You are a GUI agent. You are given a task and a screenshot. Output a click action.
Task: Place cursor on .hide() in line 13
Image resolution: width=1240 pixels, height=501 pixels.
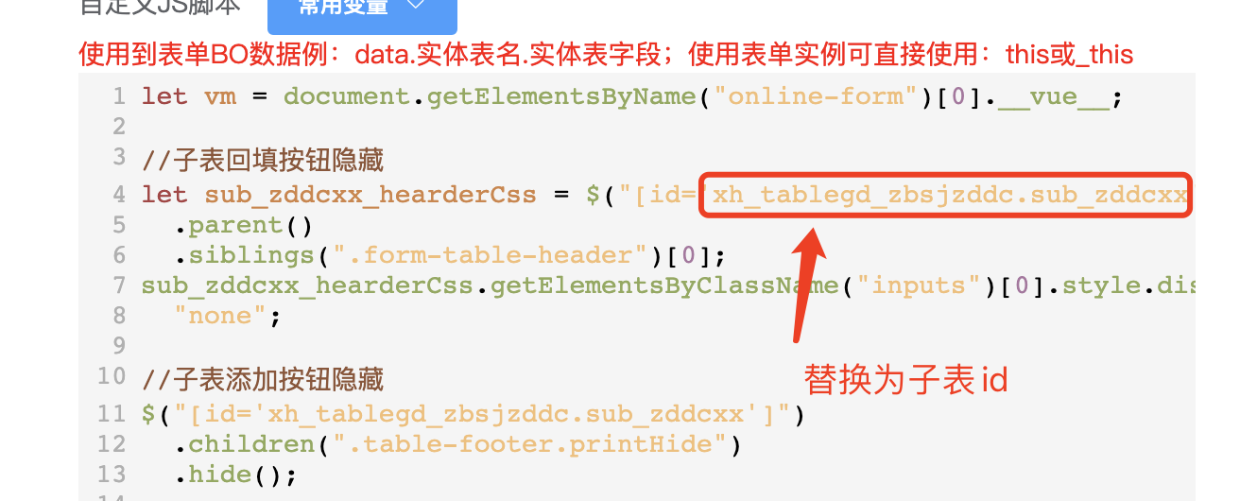tap(227, 475)
